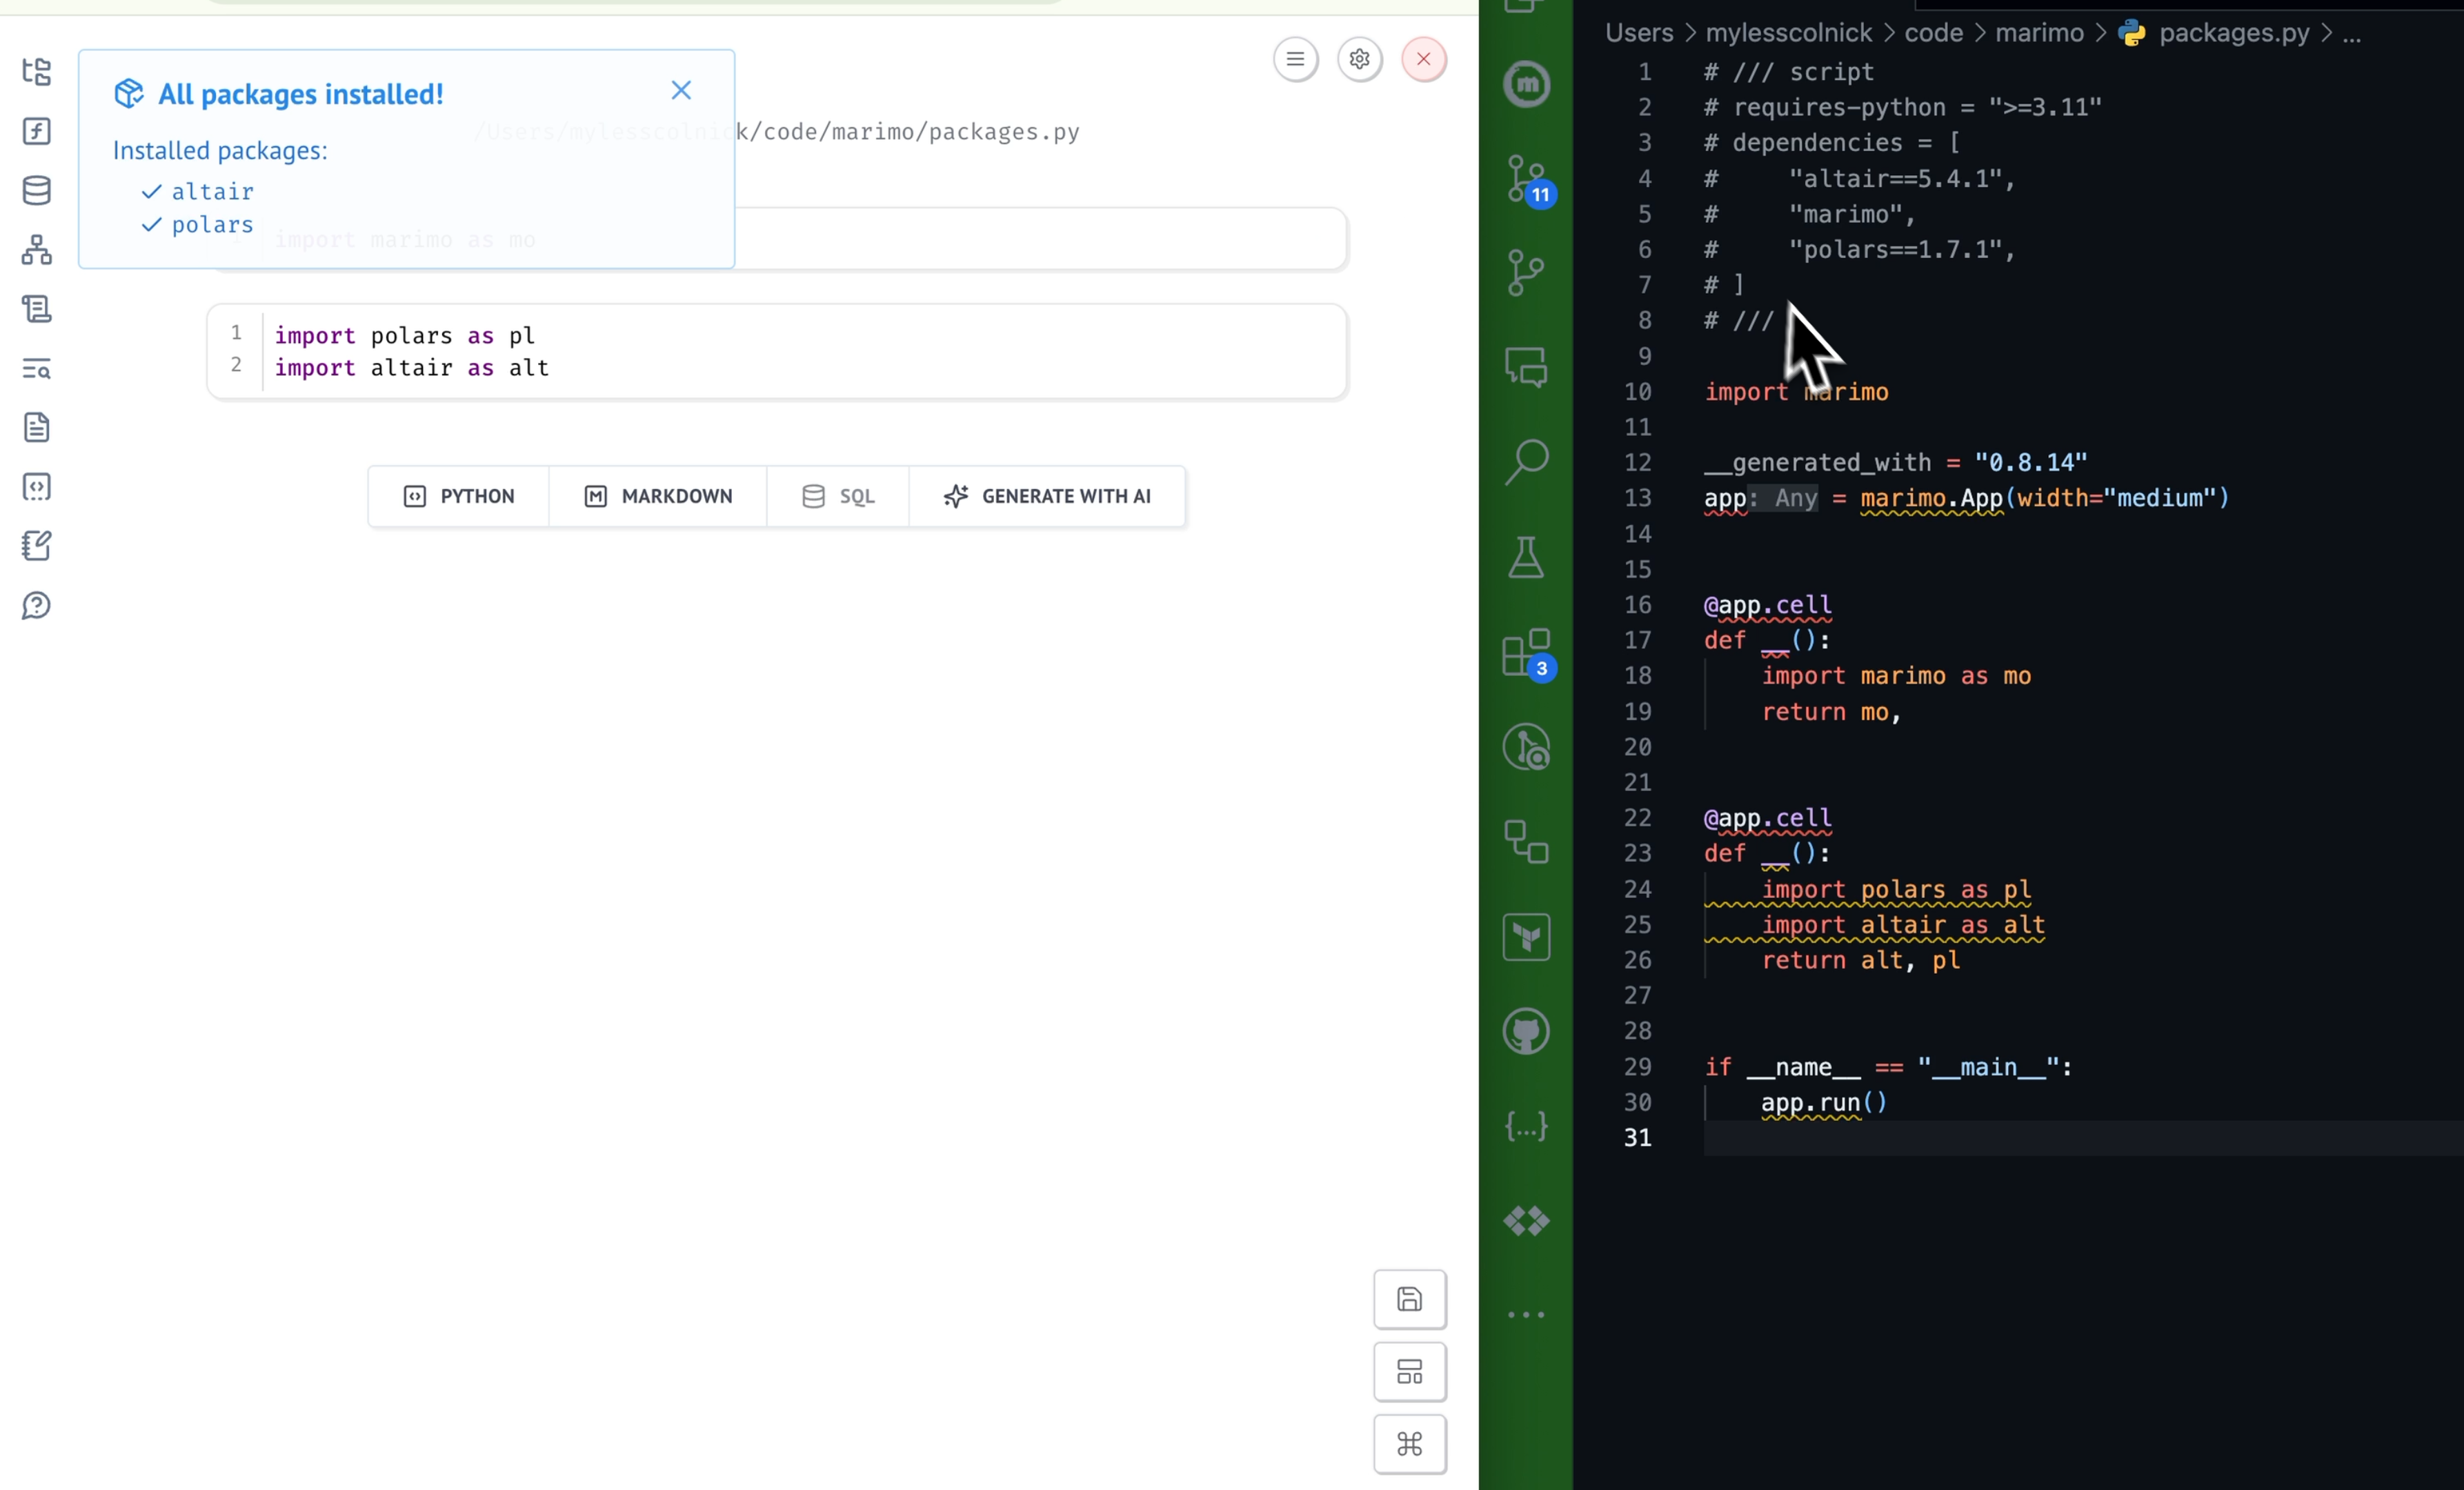2464x1490 pixels.
Task: Open the snippets icon in marimo sidebar
Action: pos(37,487)
